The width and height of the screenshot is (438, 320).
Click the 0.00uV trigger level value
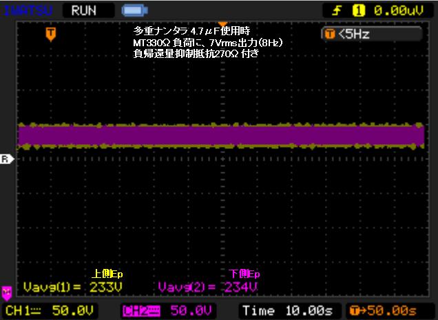click(397, 10)
